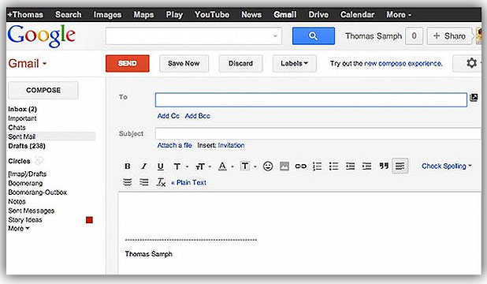Focus the Google search box

(x=193, y=36)
